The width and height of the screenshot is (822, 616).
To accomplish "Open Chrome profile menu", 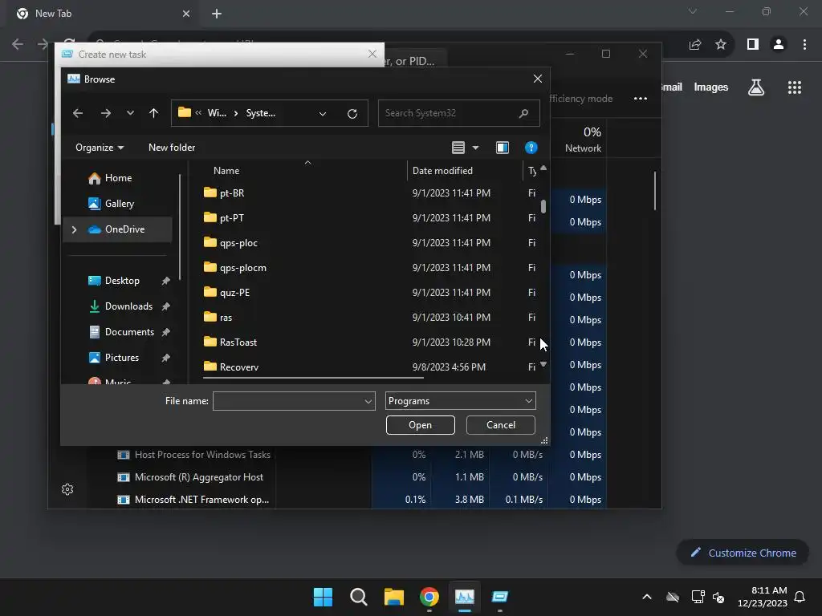I will (x=779, y=45).
